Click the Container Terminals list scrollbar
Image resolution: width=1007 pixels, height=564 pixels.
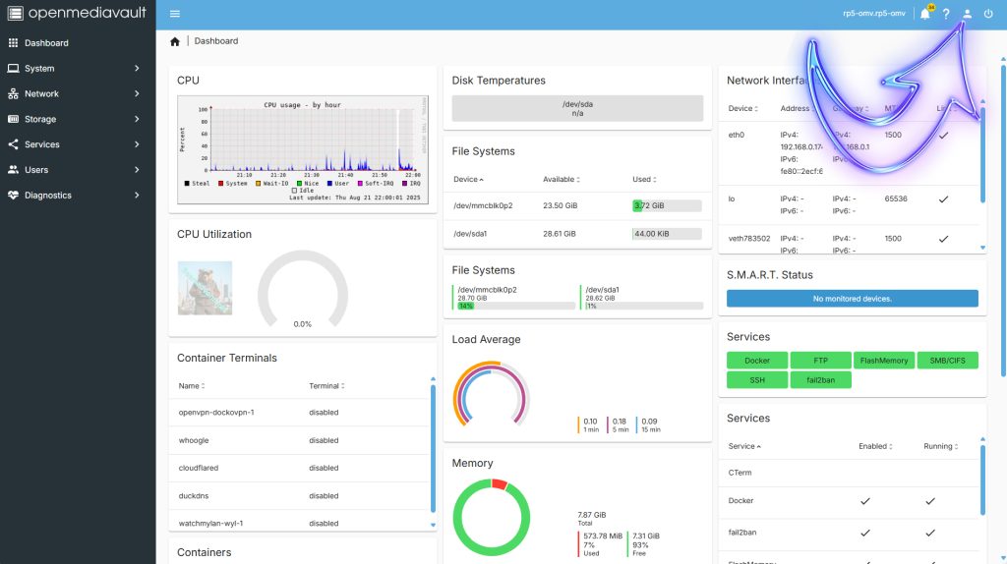click(433, 447)
